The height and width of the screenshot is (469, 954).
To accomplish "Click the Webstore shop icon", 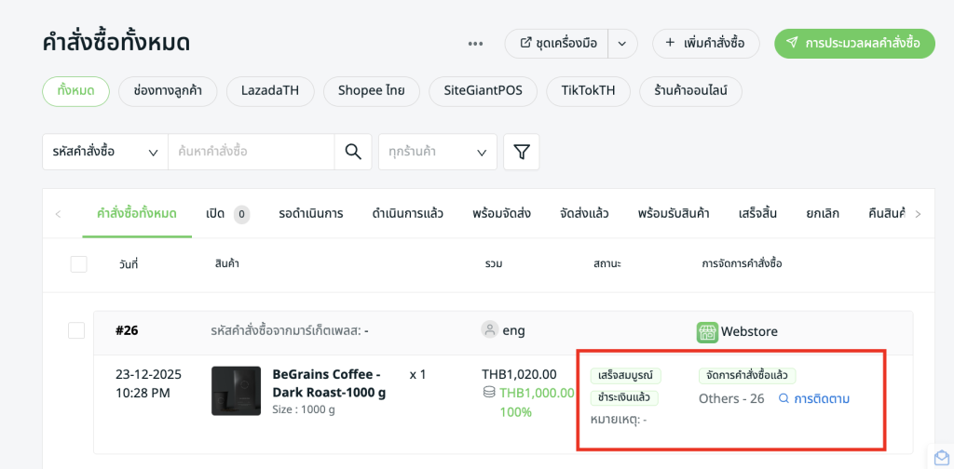I will tap(707, 332).
